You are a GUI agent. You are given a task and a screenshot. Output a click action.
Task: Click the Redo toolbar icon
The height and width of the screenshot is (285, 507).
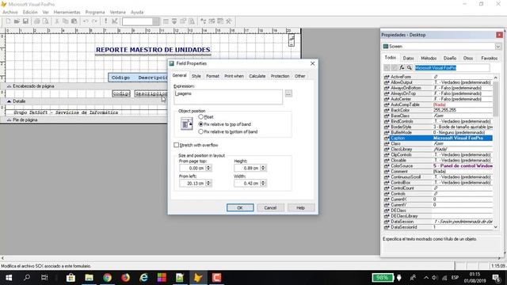[x=94, y=21]
